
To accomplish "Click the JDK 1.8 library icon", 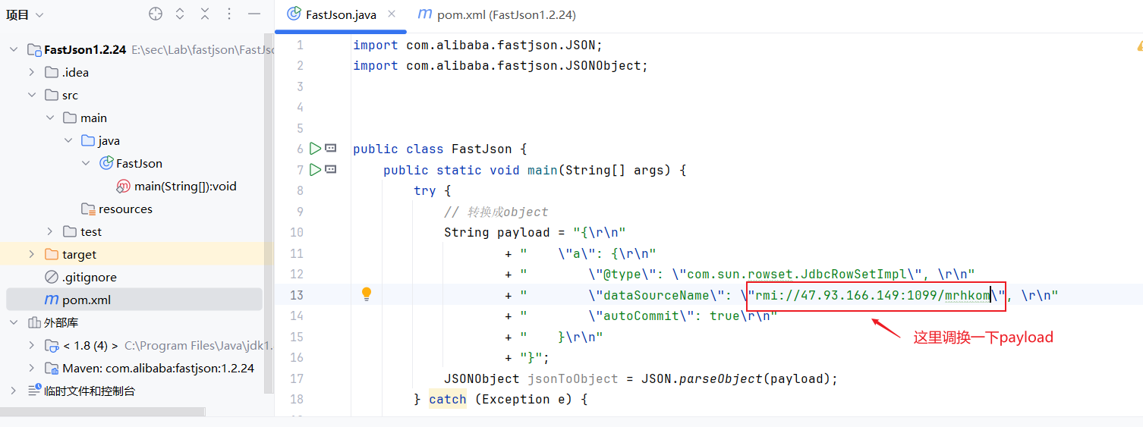I will pos(52,346).
